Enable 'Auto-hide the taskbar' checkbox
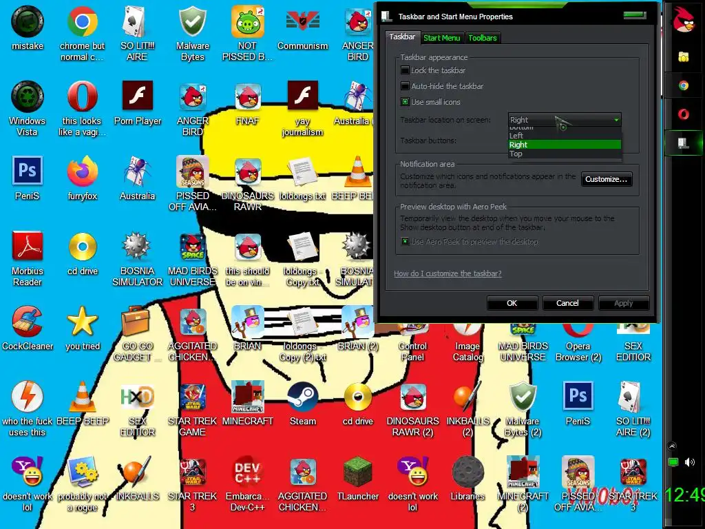This screenshot has width=705, height=529. click(x=405, y=86)
